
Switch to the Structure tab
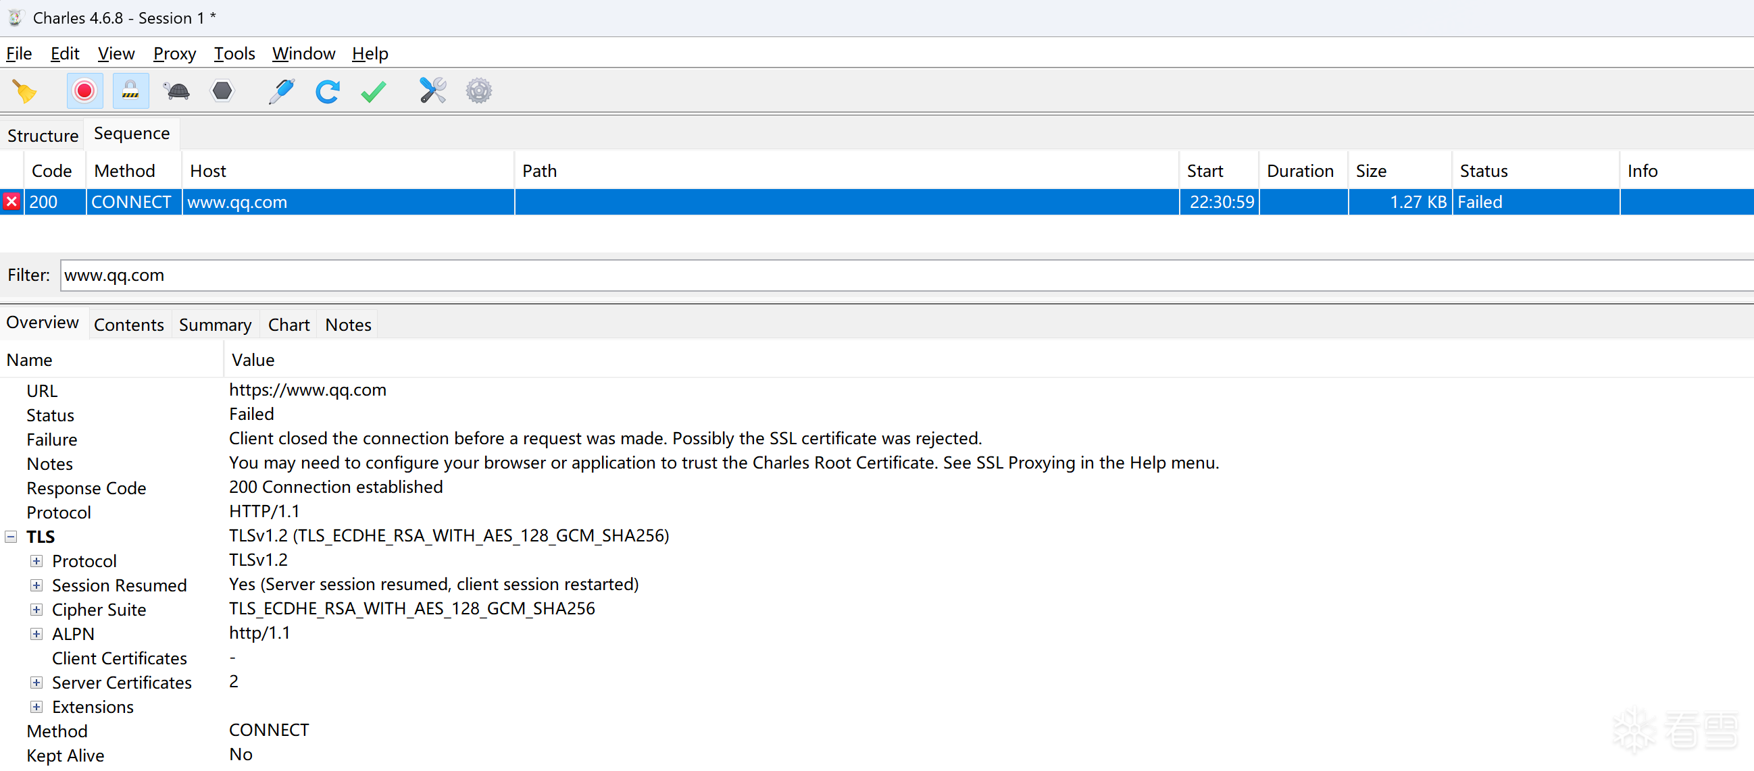(42, 136)
